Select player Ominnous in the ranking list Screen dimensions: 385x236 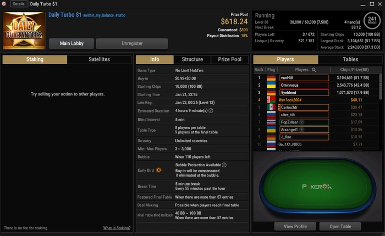tap(304, 85)
